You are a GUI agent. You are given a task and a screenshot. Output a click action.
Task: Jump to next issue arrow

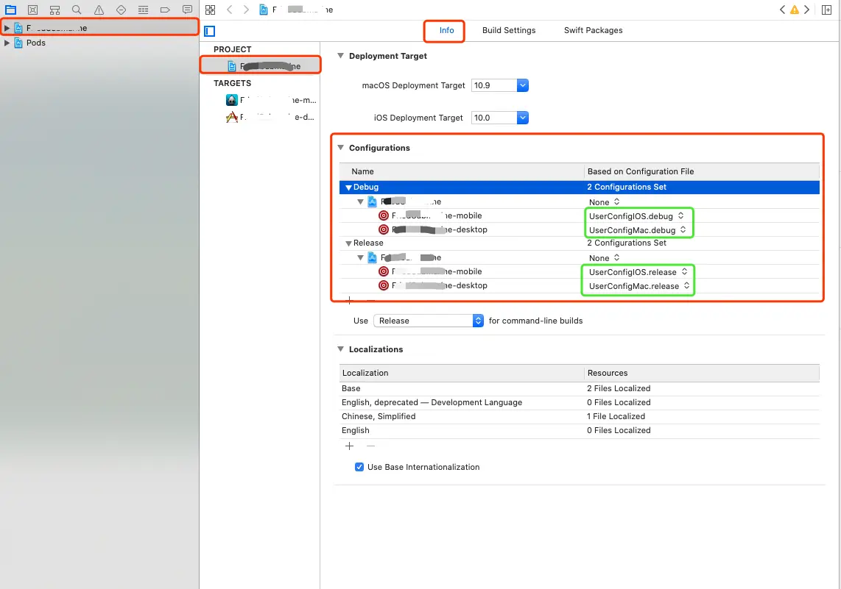[806, 10]
